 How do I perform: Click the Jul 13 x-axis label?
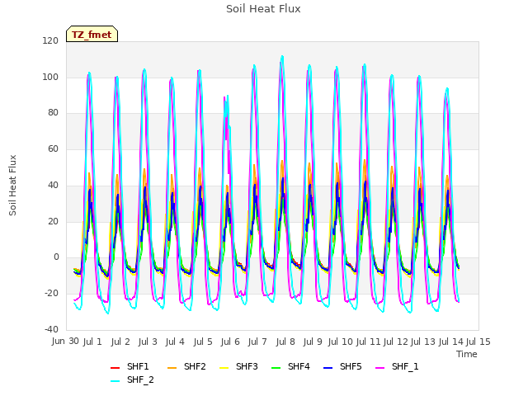[423, 342]
